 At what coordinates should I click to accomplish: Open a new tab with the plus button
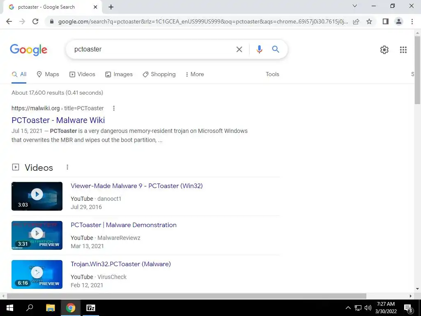(x=111, y=7)
